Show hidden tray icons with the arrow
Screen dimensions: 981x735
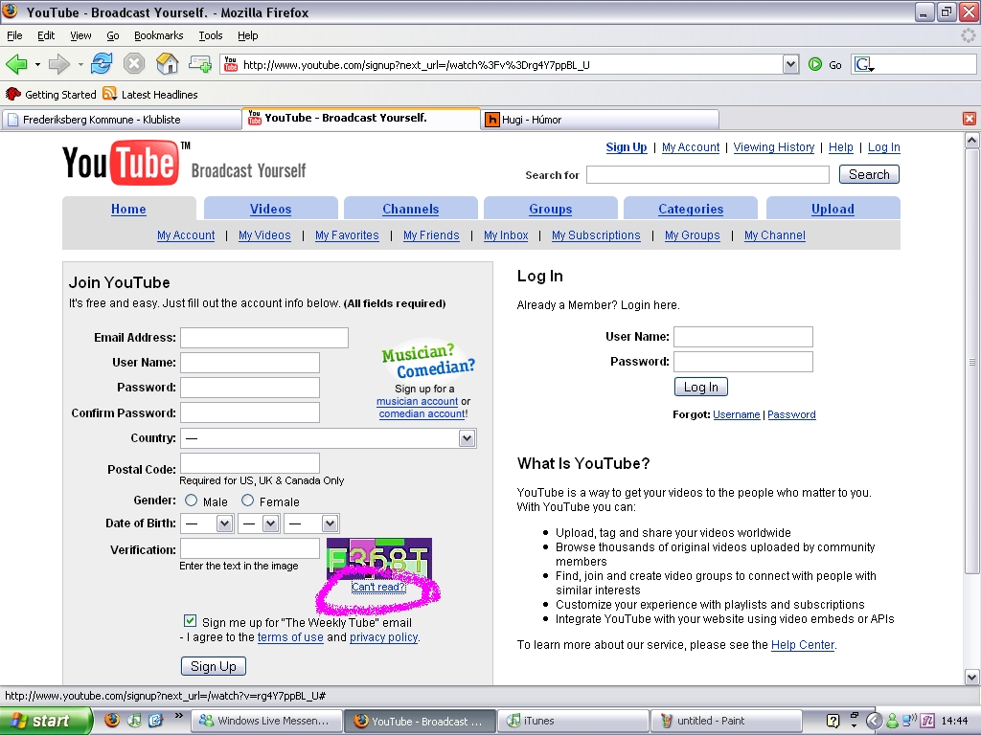click(x=874, y=722)
